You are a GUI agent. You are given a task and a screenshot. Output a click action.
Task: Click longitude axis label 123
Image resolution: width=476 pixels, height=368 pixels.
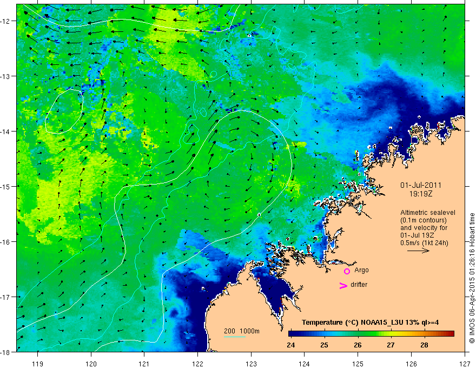point(251,364)
